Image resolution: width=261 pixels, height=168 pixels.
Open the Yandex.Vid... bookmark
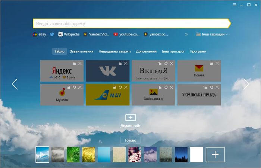(x=96, y=34)
